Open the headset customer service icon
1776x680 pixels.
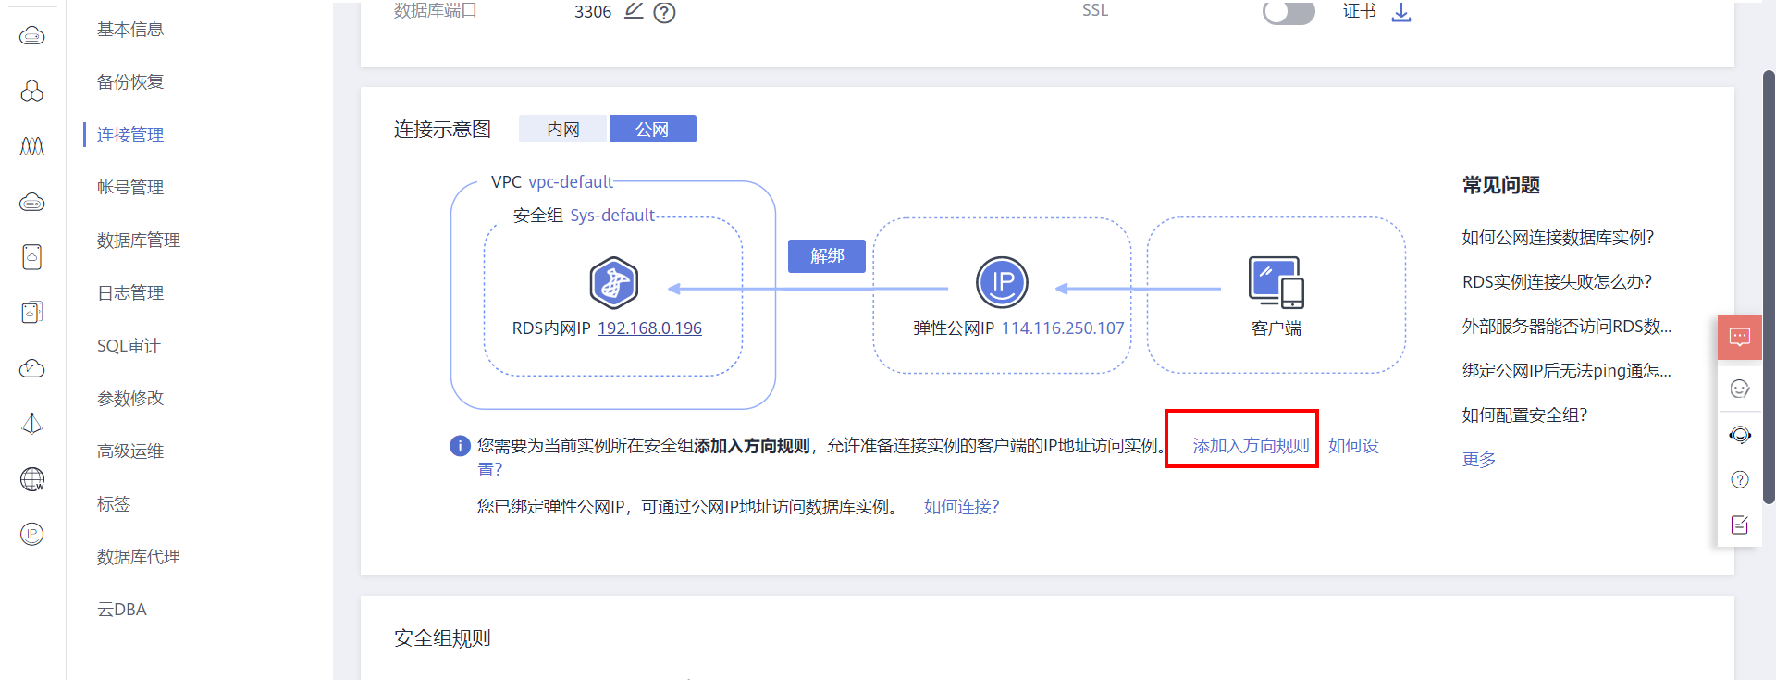1740,434
